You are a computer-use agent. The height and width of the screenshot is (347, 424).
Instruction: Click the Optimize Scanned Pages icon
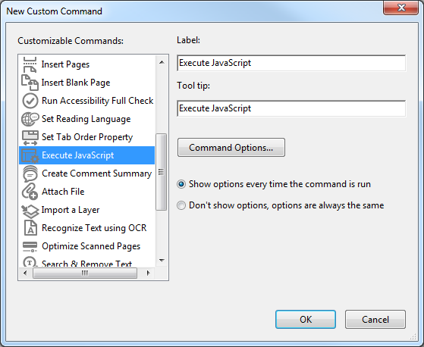30,246
